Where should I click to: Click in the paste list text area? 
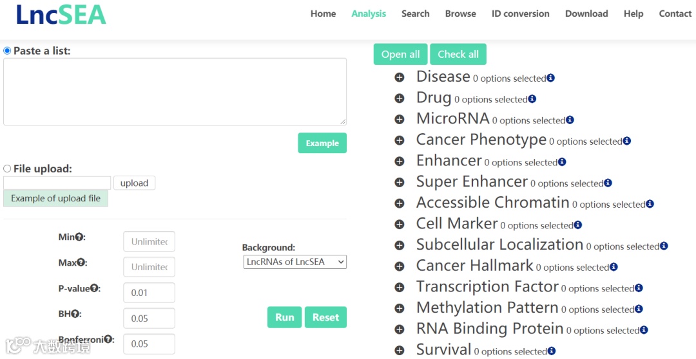pyautogui.click(x=175, y=91)
